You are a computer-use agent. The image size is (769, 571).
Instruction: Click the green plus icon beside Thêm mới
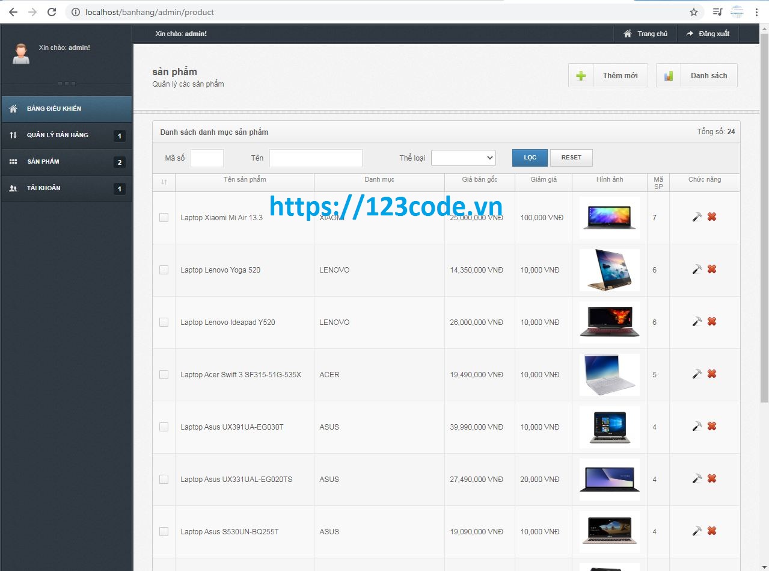[580, 75]
